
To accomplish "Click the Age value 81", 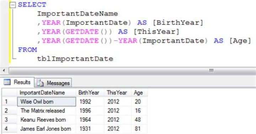I will point(138,129).
